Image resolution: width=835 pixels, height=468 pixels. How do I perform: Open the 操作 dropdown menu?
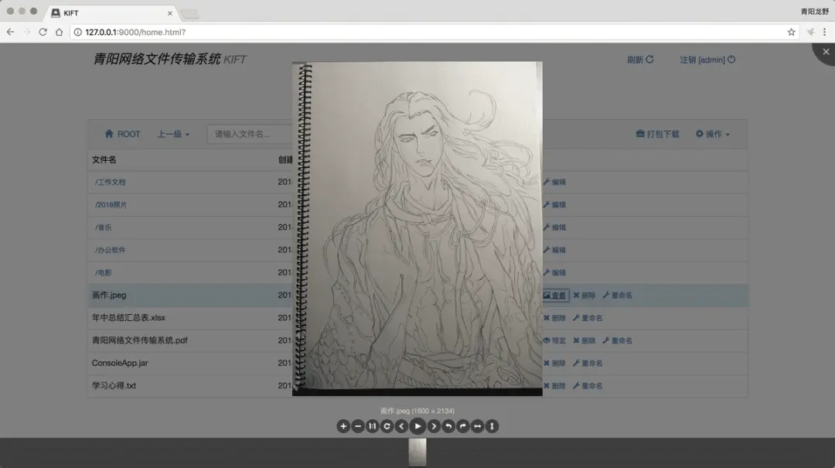(713, 134)
